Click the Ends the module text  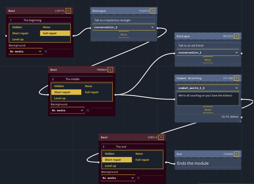(x=193, y=163)
